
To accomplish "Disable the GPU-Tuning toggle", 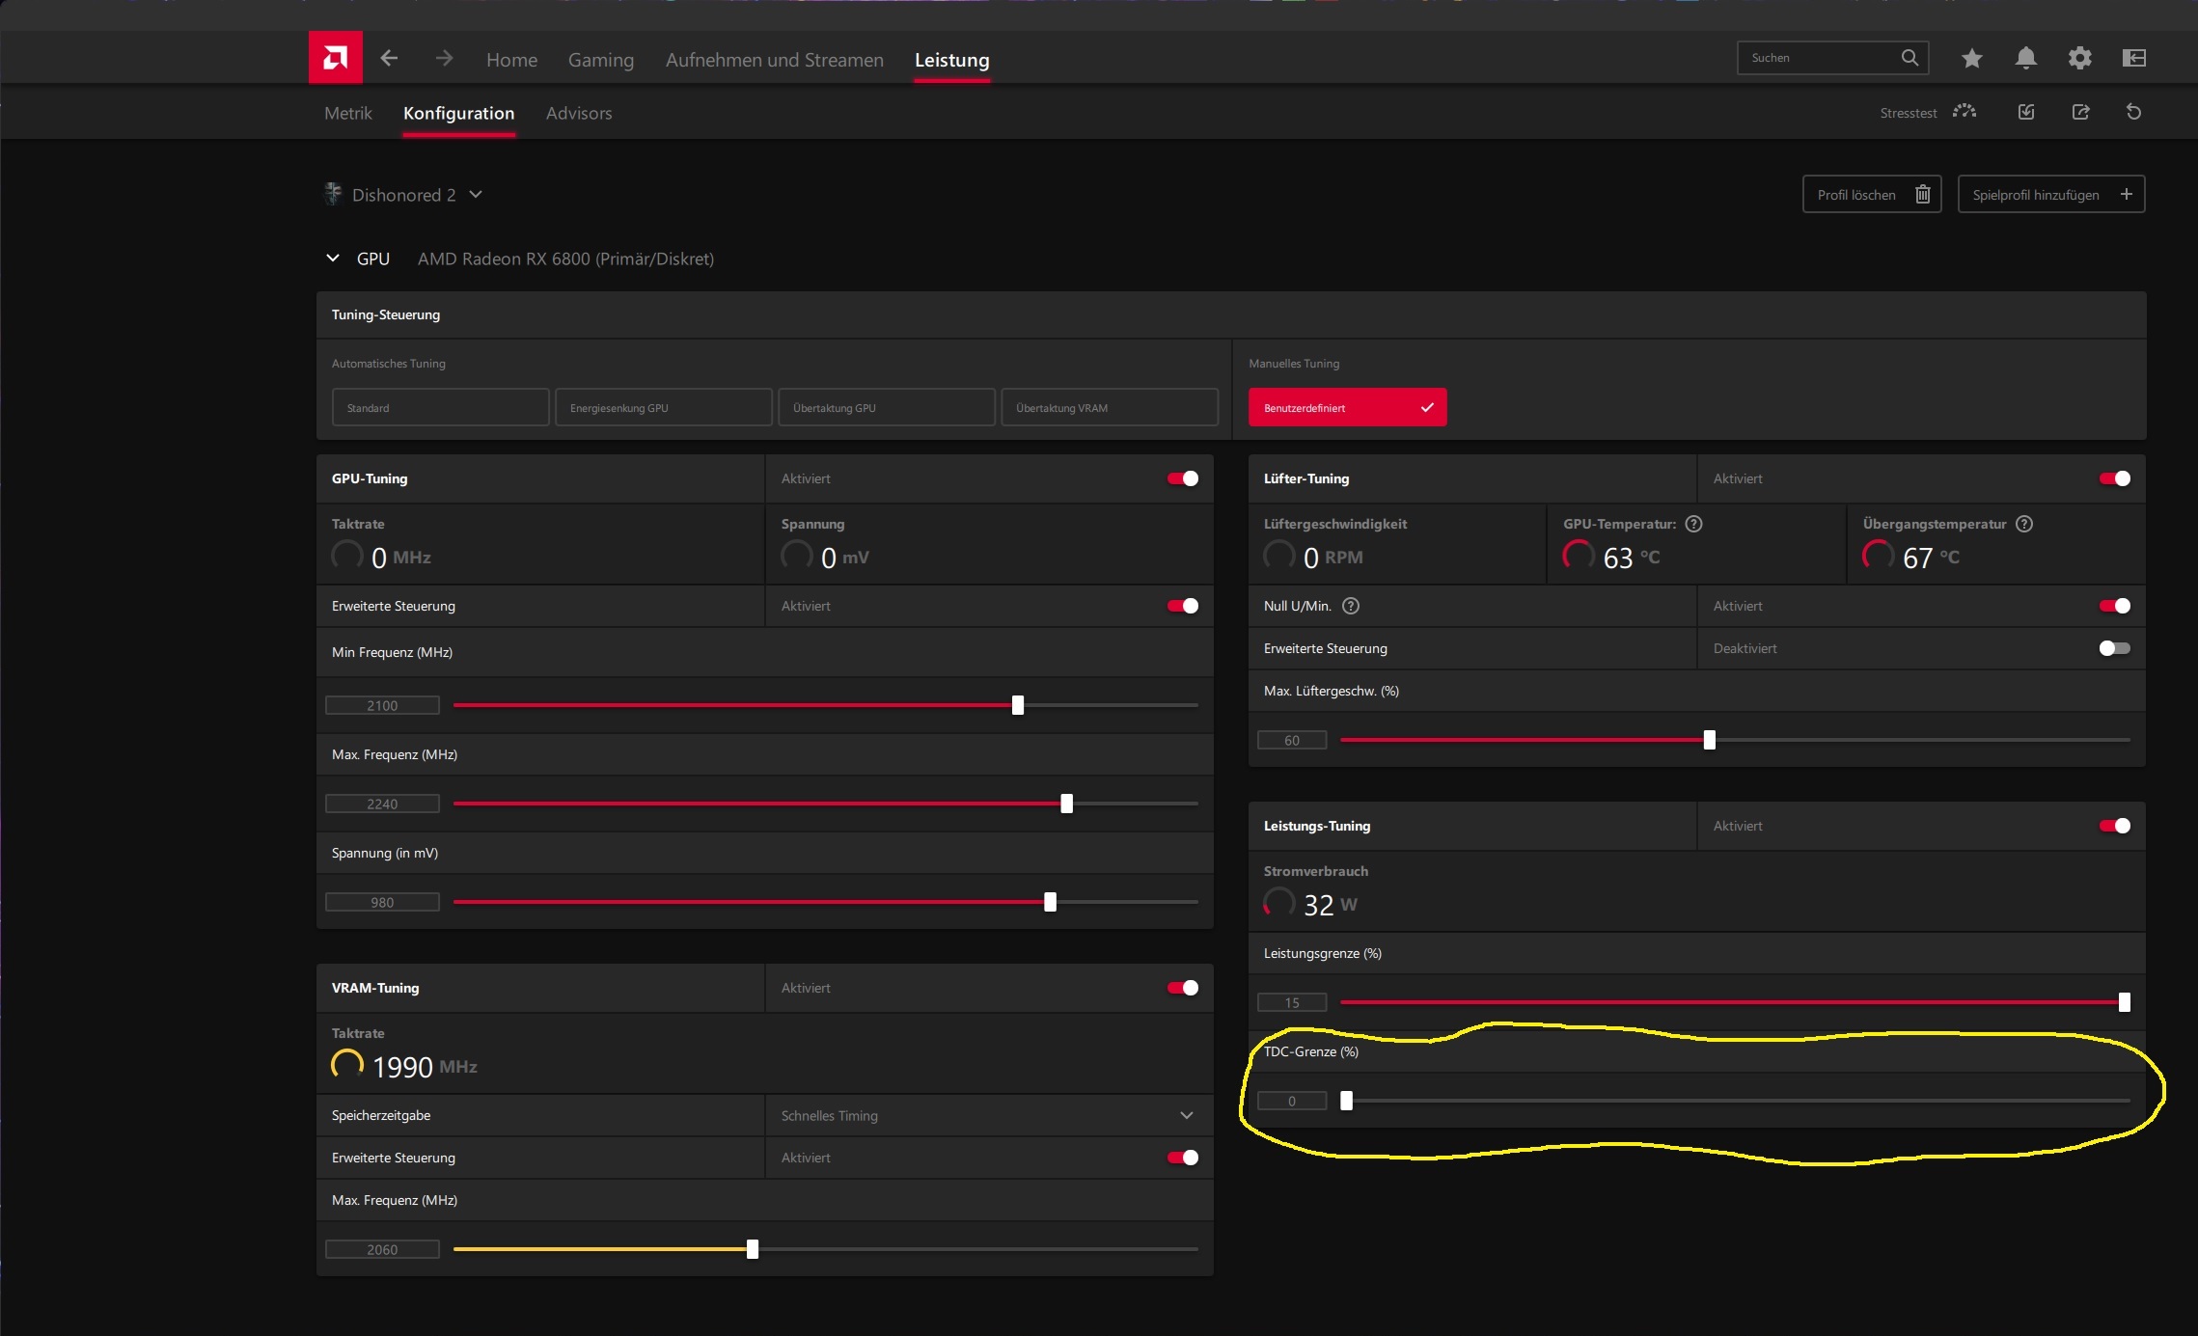I will 1182,478.
